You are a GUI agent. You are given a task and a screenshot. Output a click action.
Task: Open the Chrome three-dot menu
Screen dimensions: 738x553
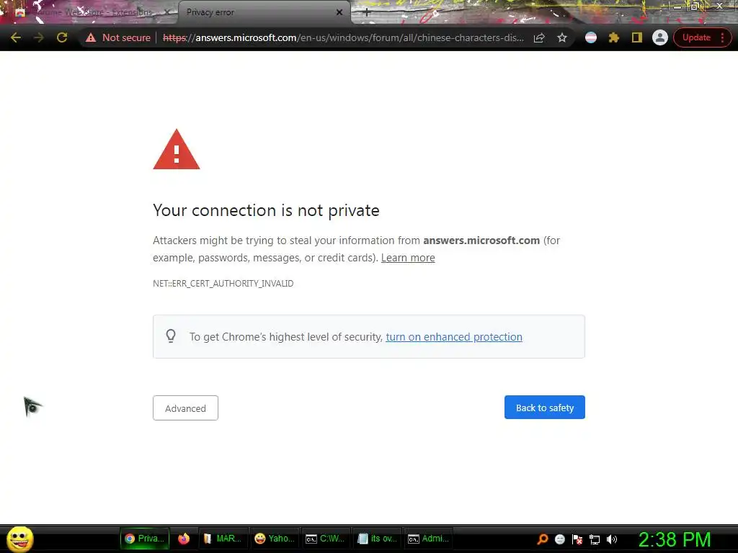pos(722,37)
